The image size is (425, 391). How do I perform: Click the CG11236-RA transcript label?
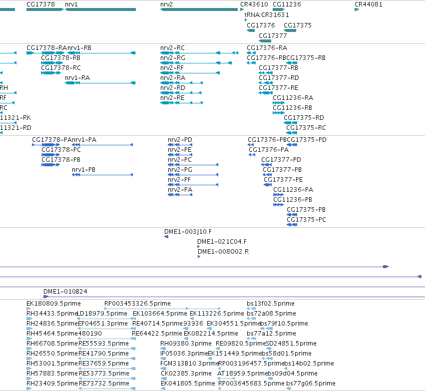pos(293,97)
